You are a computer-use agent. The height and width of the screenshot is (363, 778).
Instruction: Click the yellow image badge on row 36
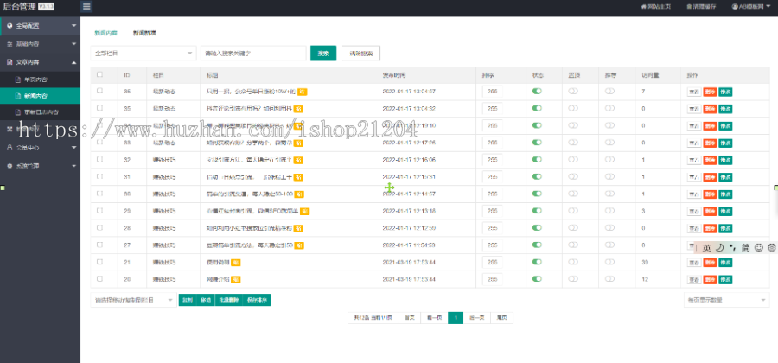tap(303, 92)
